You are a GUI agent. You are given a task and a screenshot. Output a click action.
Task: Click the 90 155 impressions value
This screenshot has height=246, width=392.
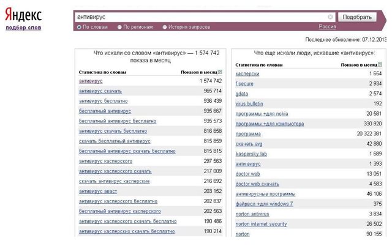point(374,234)
